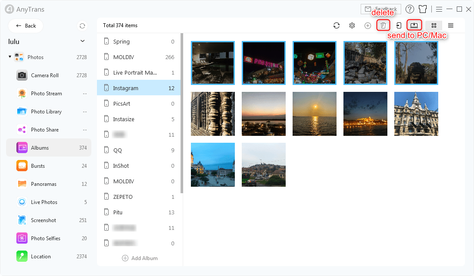
Task: Open the MOLDIV album with 266 items
Action: [139, 57]
